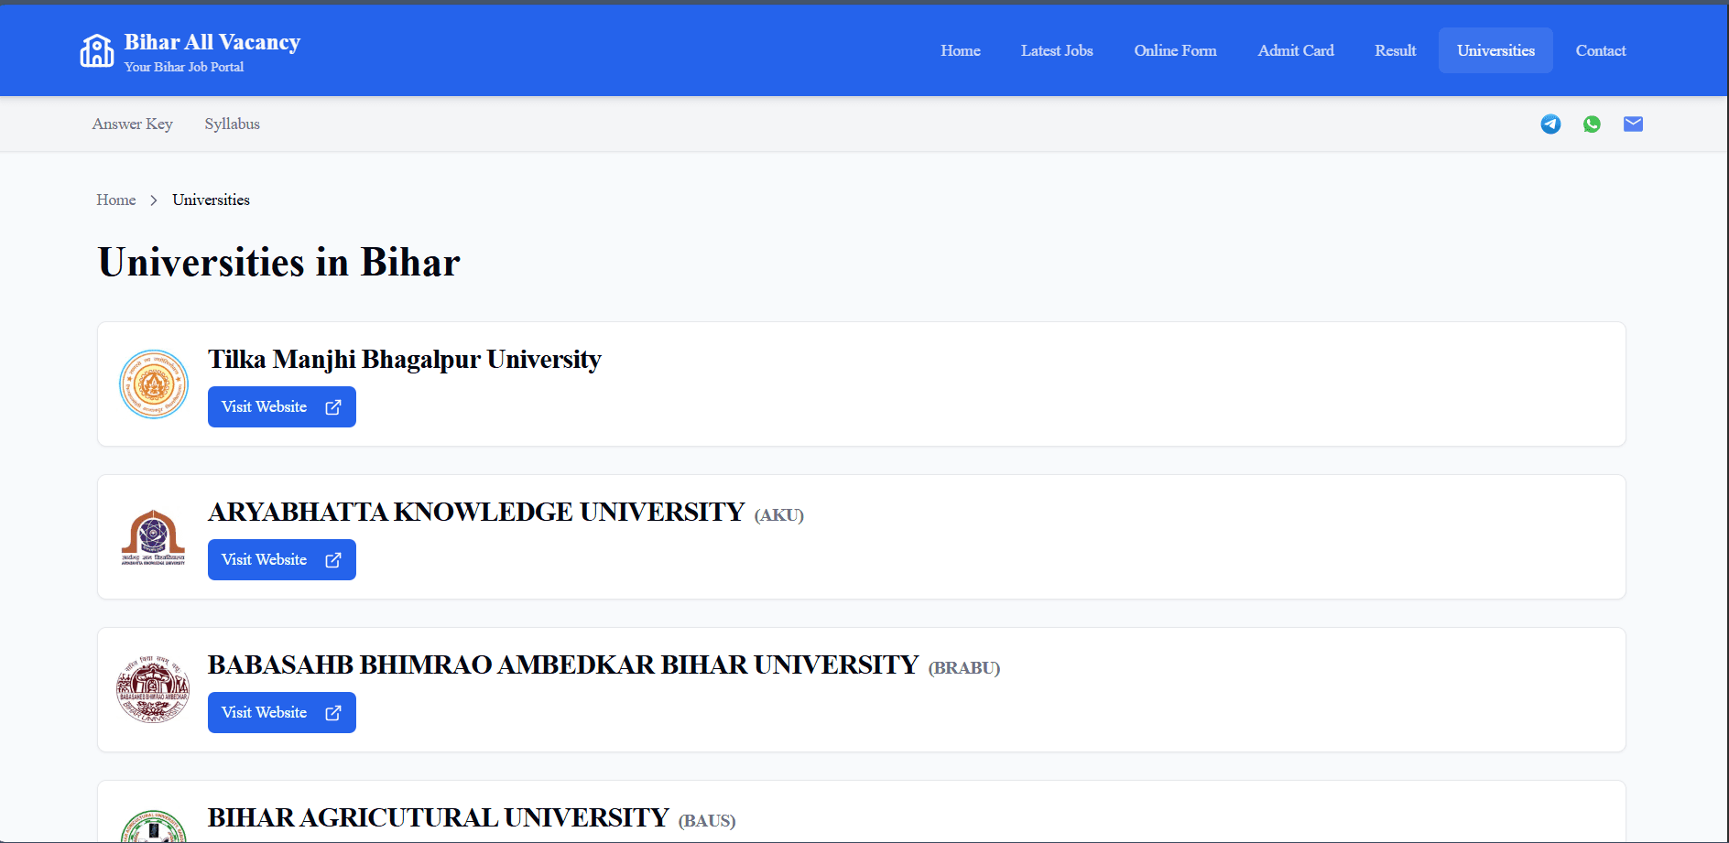Open the Result page from navbar
Viewport: 1729px width, 843px height.
tap(1395, 50)
